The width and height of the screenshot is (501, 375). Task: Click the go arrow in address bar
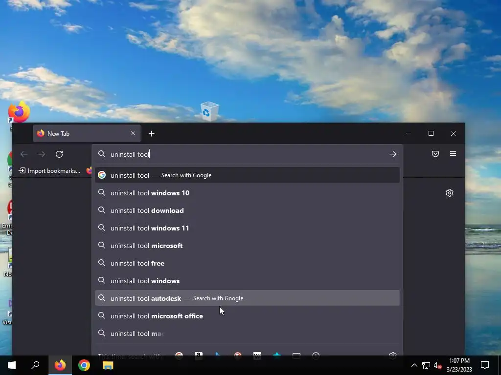pos(393,154)
